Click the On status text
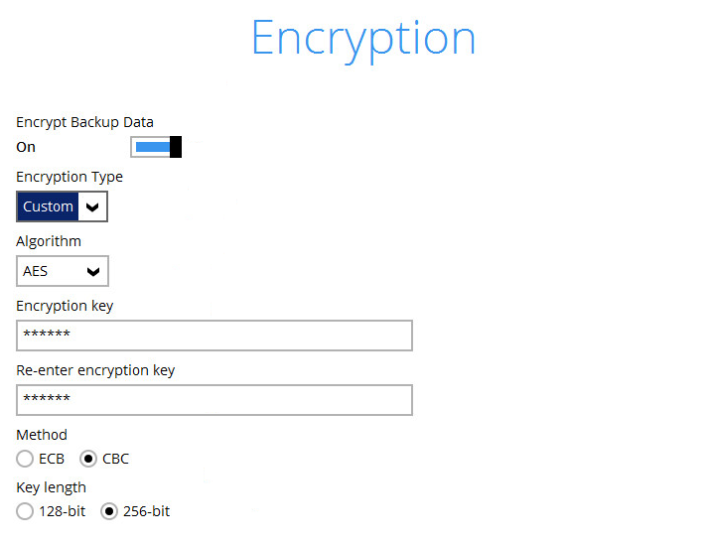 point(26,147)
